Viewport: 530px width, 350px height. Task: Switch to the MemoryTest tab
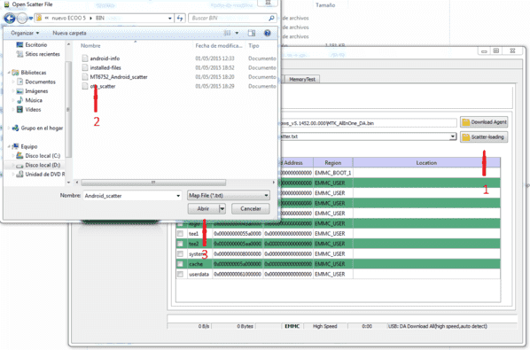(x=302, y=80)
